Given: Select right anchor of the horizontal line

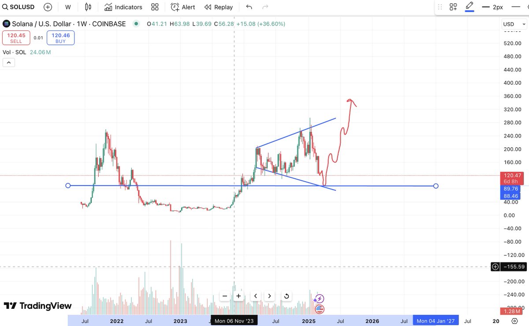Looking at the screenshot, I should 436,186.
